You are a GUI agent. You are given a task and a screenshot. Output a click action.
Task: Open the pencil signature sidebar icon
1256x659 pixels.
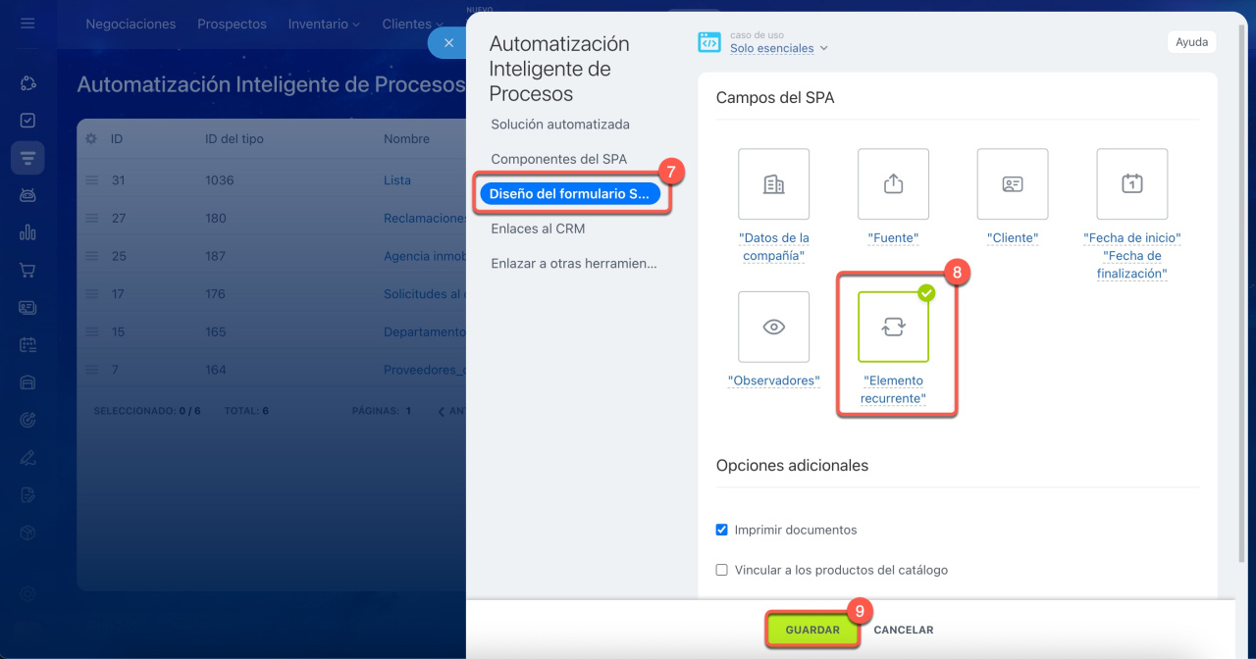tap(27, 457)
